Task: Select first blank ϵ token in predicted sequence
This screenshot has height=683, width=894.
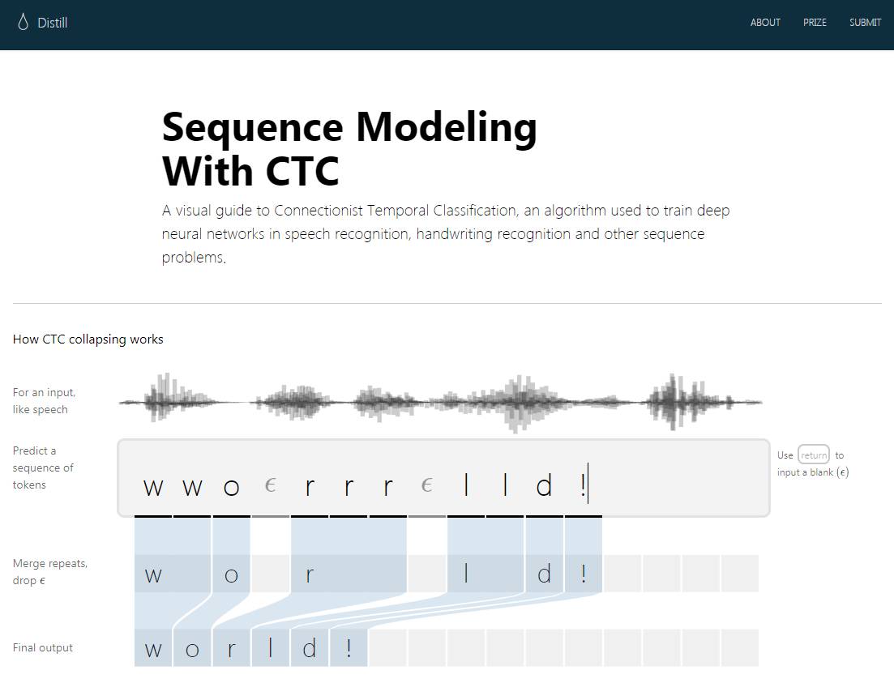Action: coord(271,485)
